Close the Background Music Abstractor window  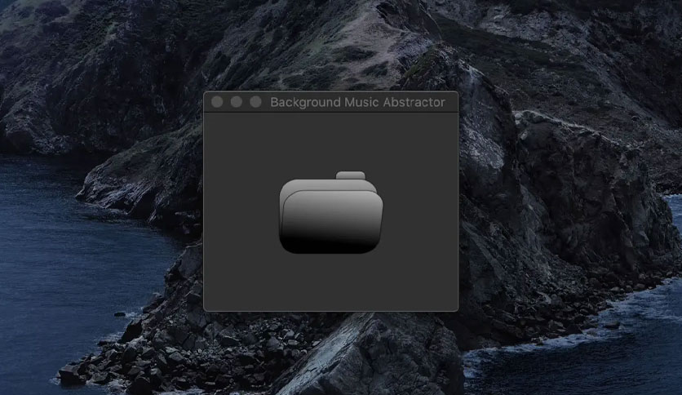(217, 102)
